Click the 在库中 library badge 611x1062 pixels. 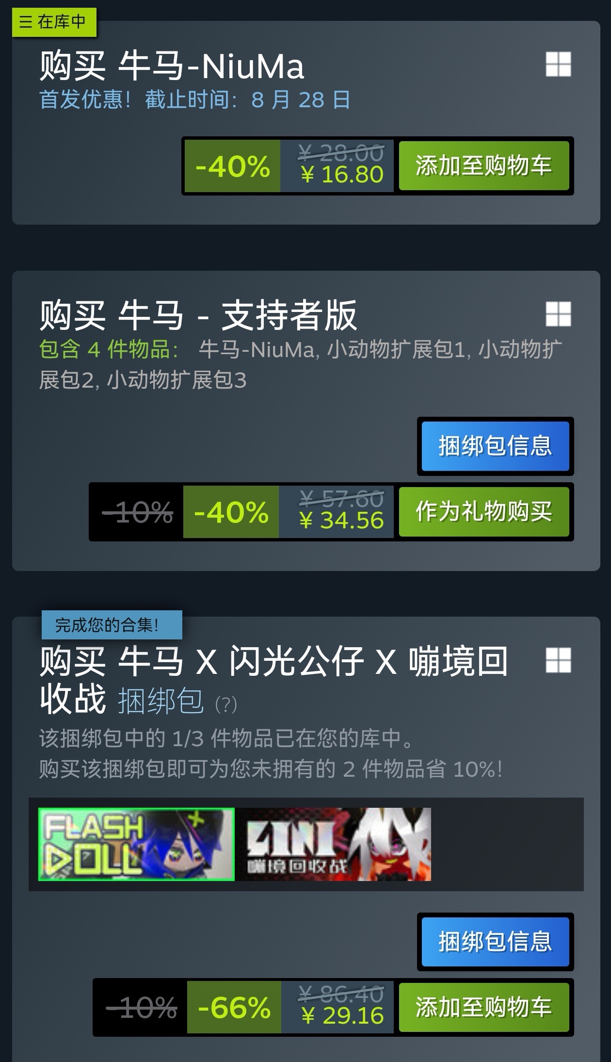54,22
